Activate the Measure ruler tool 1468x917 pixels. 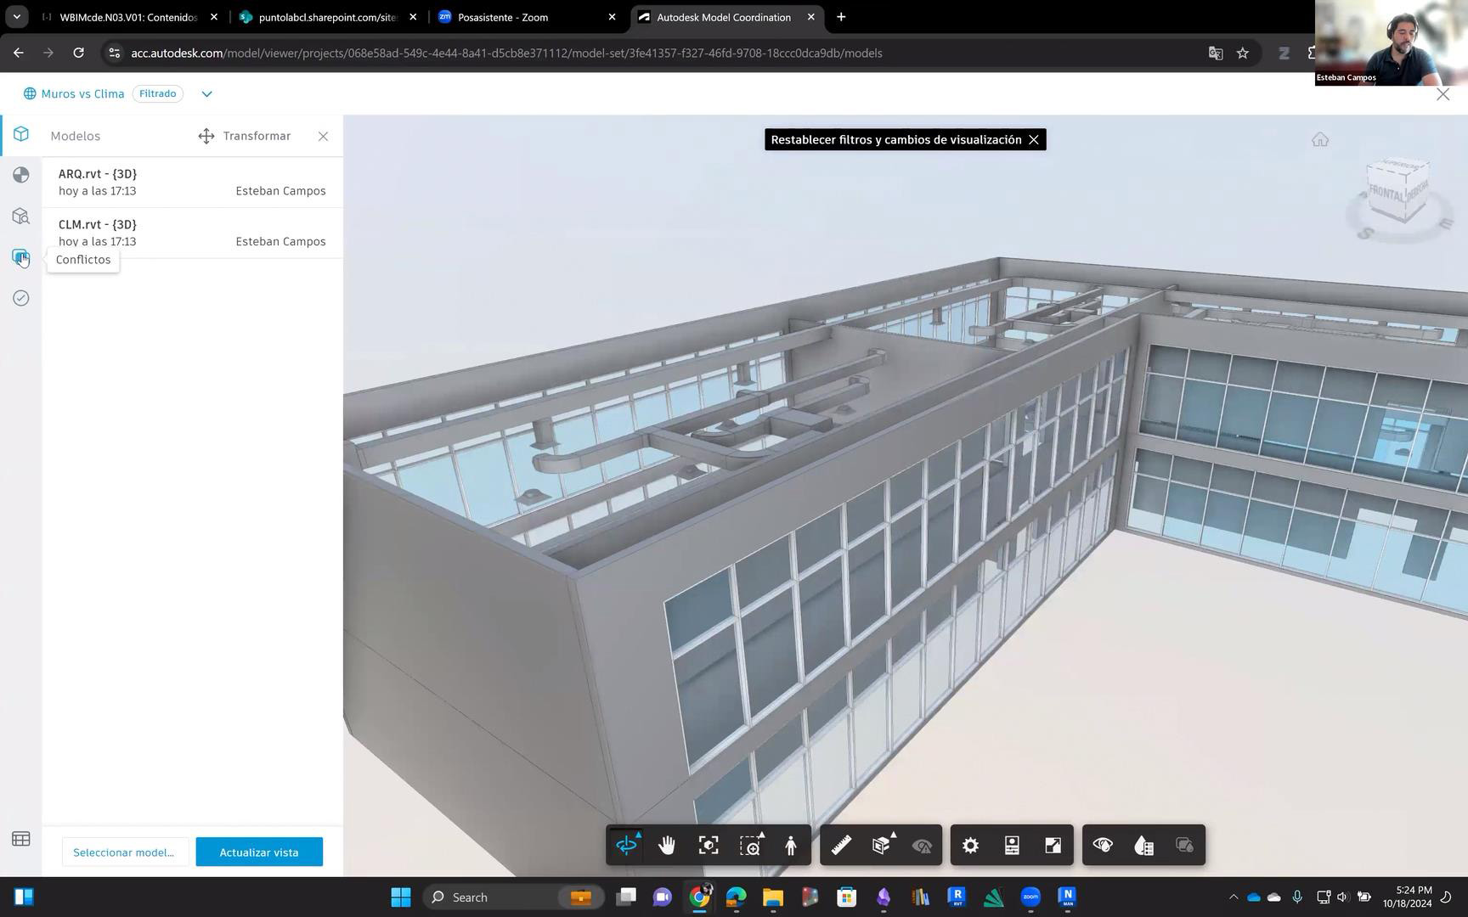(x=841, y=846)
